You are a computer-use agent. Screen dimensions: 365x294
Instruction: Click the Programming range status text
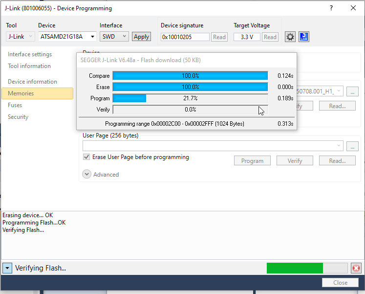coord(174,124)
